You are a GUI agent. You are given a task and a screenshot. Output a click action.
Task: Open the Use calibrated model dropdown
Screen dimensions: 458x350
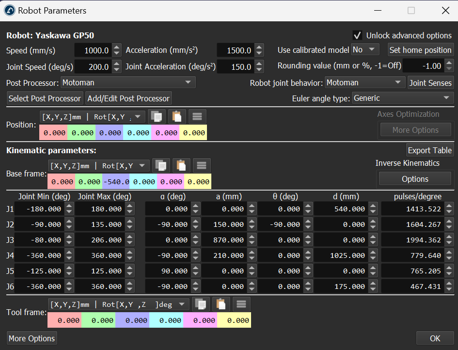[365, 50]
